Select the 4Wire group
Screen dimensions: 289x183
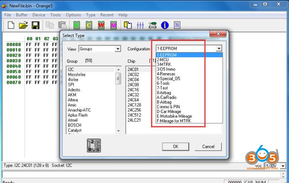pos(91,80)
